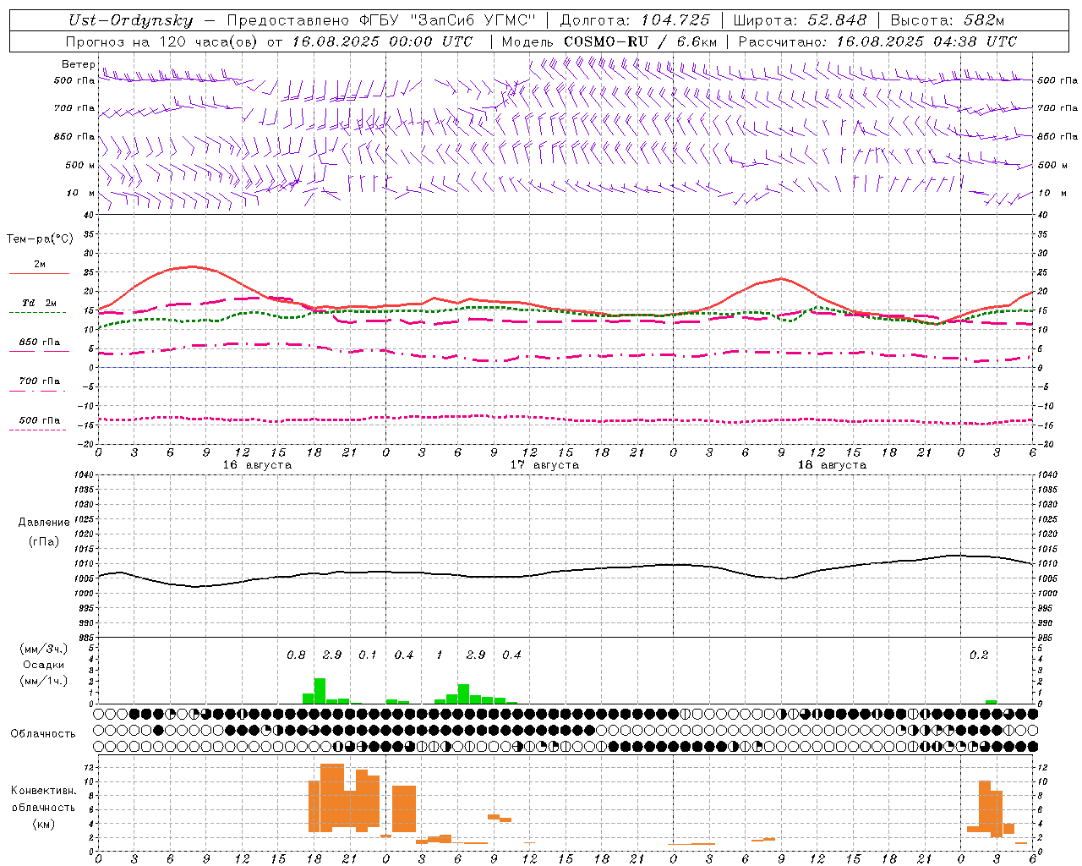Click the (мм/1ч.) hourly precipitation unit label
Image resolution: width=1082 pixels, height=866 pixels.
[43, 681]
